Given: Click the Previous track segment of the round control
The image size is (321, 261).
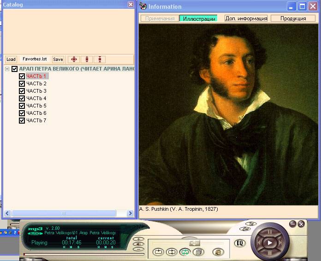Looking at the screenshot, I should 259,243.
